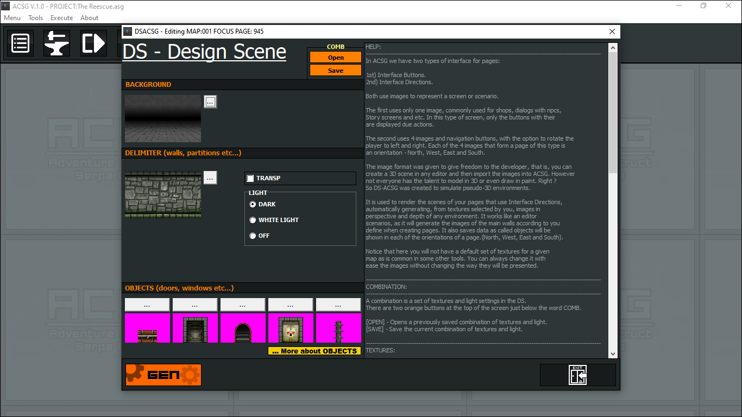Click More about OBJECTS button
Screen dimensions: 742x417
[x=315, y=351]
